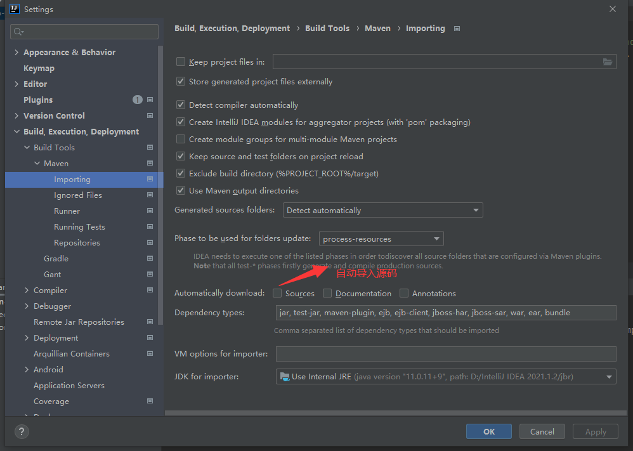The image size is (633, 451).
Task: Click the project-level icon on Gant row
Action: (x=150, y=274)
